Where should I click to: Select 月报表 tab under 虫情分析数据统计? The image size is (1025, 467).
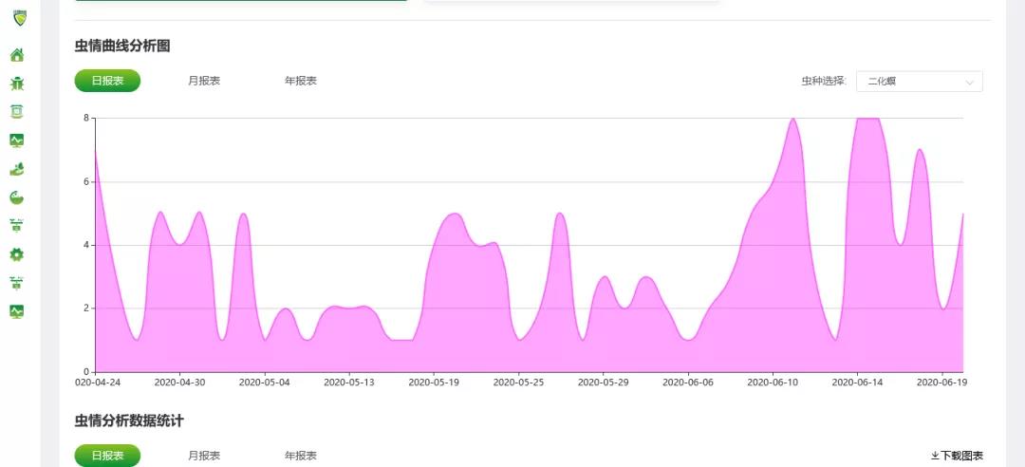tap(204, 456)
